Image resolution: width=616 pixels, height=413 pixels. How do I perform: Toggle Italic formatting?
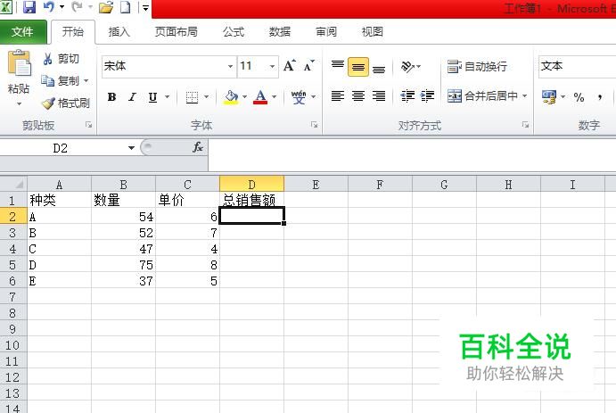(x=133, y=96)
